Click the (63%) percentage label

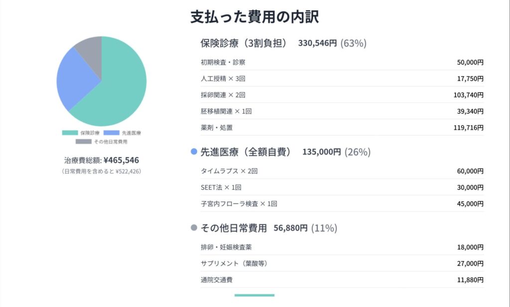click(x=353, y=43)
